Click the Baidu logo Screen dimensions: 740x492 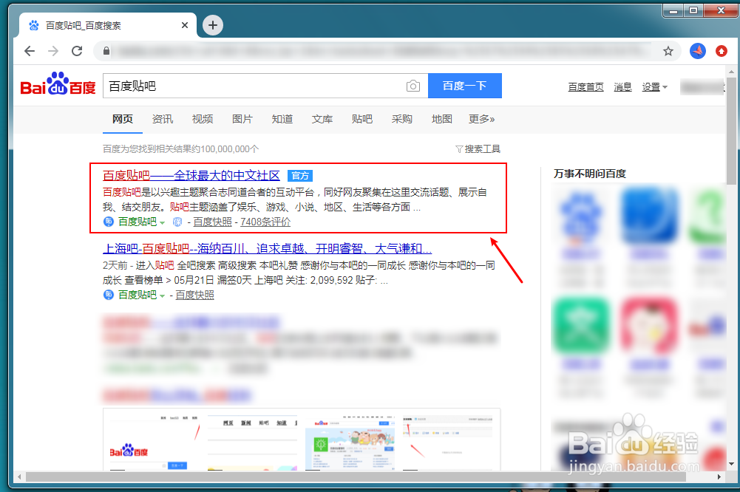point(58,84)
